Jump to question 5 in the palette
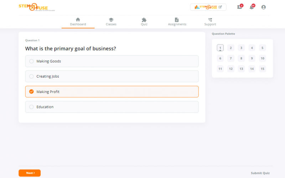The width and height of the screenshot is (285, 178). click(x=262, y=48)
